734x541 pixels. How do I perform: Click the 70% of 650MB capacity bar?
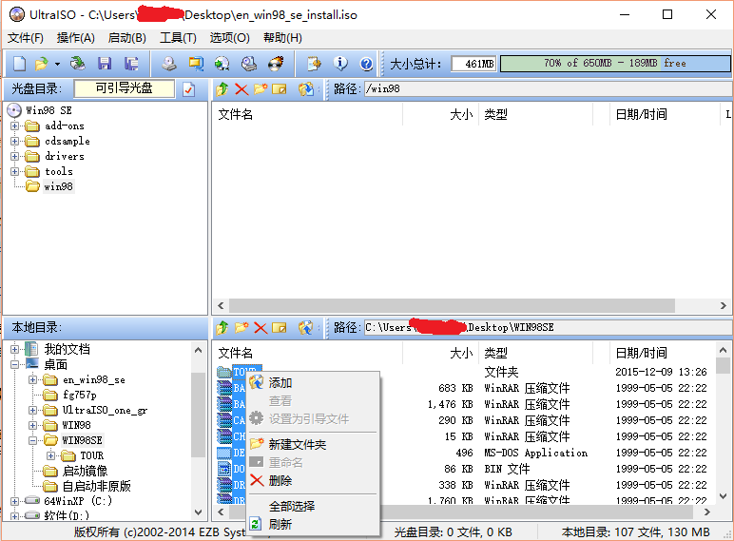click(615, 63)
